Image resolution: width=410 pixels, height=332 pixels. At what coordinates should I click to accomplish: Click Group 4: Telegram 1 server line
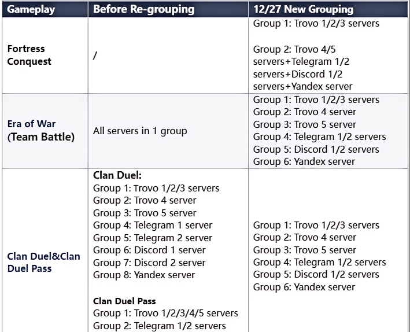(x=153, y=225)
